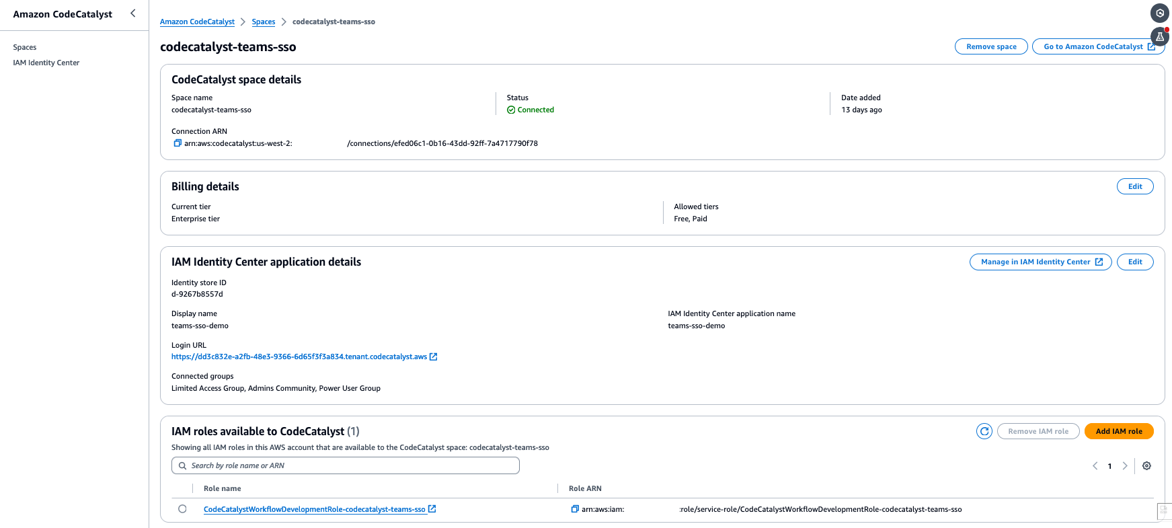Click the codecatalyst-teams-sso breadcrumb text

(334, 22)
